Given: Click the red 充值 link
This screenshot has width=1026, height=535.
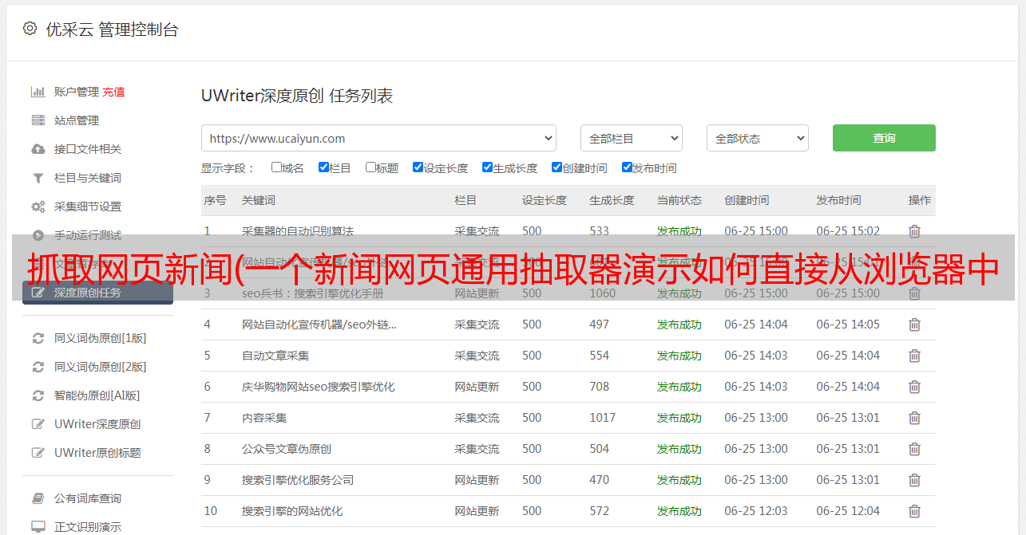Looking at the screenshot, I should pyautogui.click(x=113, y=92).
